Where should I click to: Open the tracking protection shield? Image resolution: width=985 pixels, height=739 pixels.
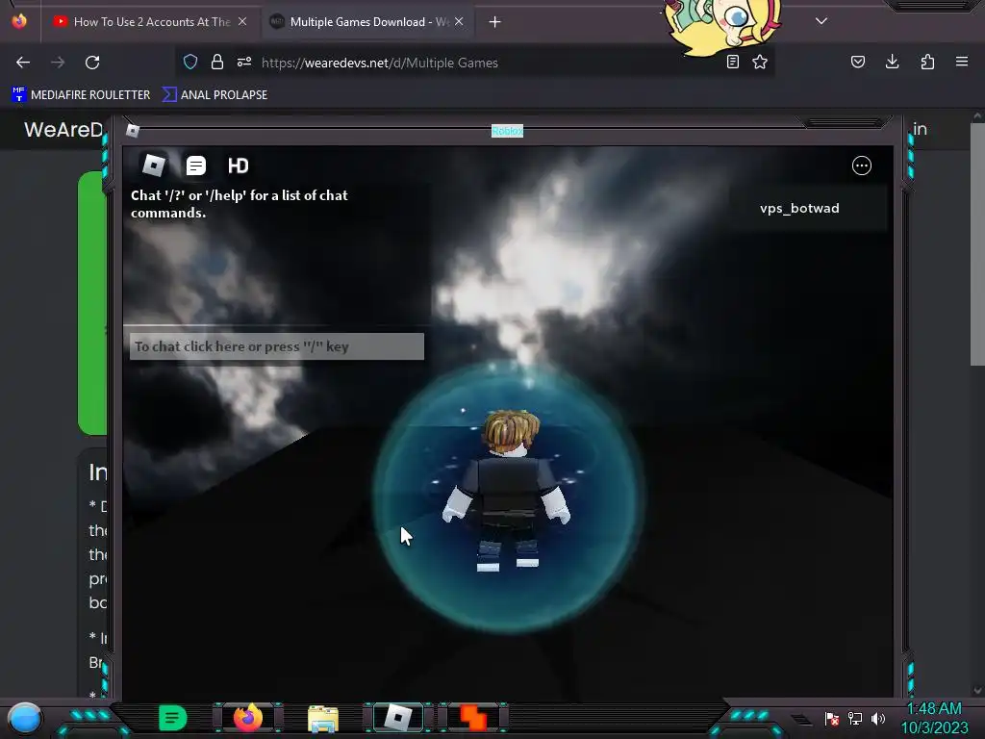coord(190,62)
